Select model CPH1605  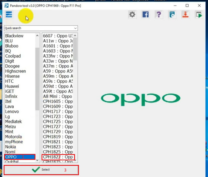click(x=58, y=101)
